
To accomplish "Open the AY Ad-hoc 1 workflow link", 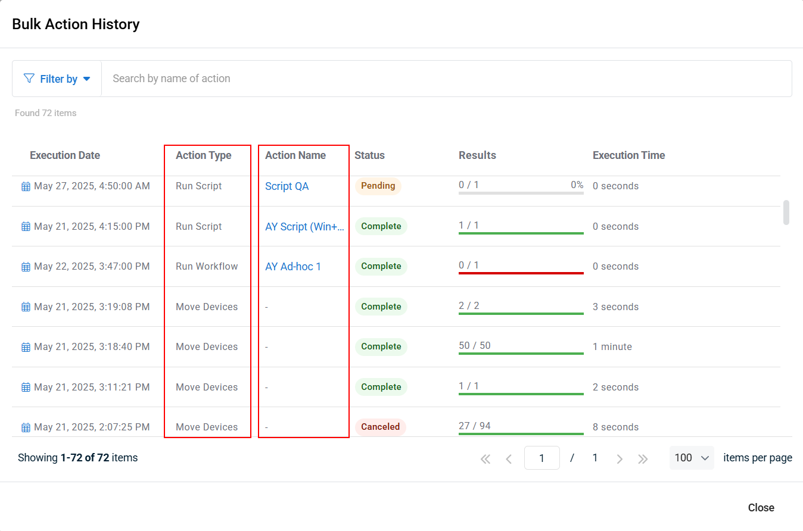I will pyautogui.click(x=292, y=267).
